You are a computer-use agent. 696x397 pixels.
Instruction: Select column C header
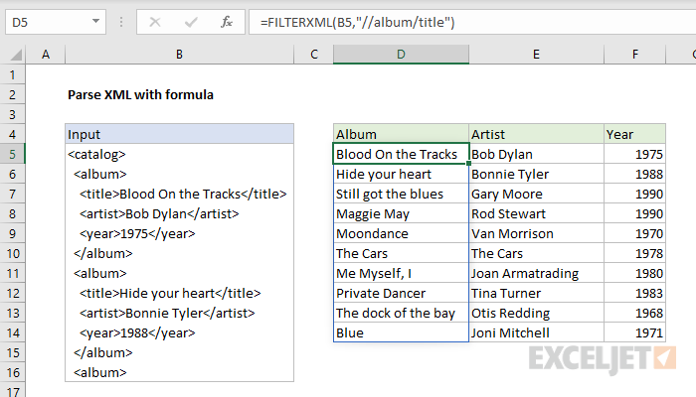click(314, 55)
